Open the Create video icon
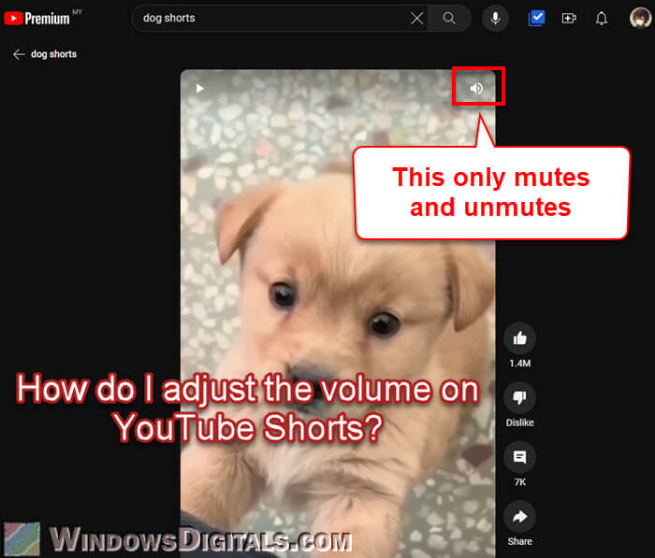This screenshot has width=655, height=558. pyautogui.click(x=569, y=18)
